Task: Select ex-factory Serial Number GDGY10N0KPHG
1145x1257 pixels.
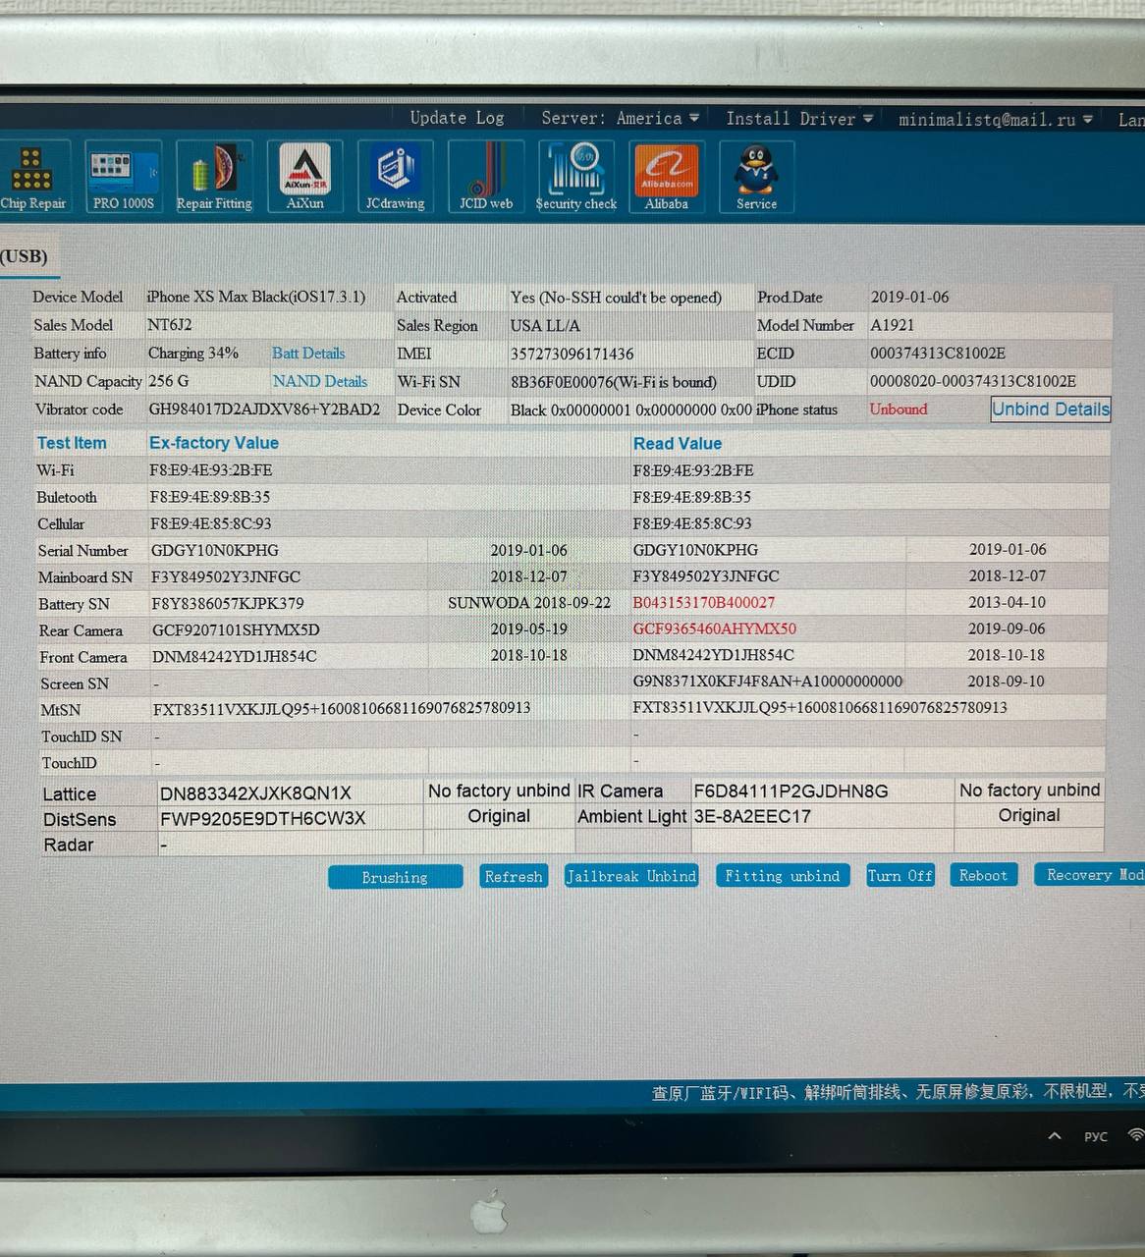Action: coord(214,550)
